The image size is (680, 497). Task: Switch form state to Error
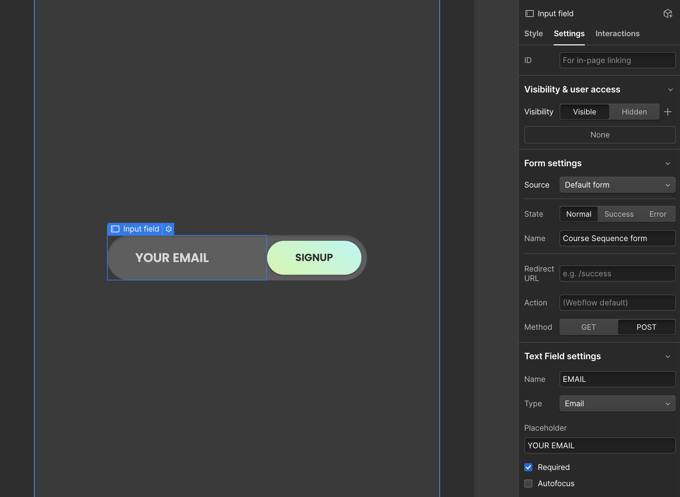(x=658, y=214)
